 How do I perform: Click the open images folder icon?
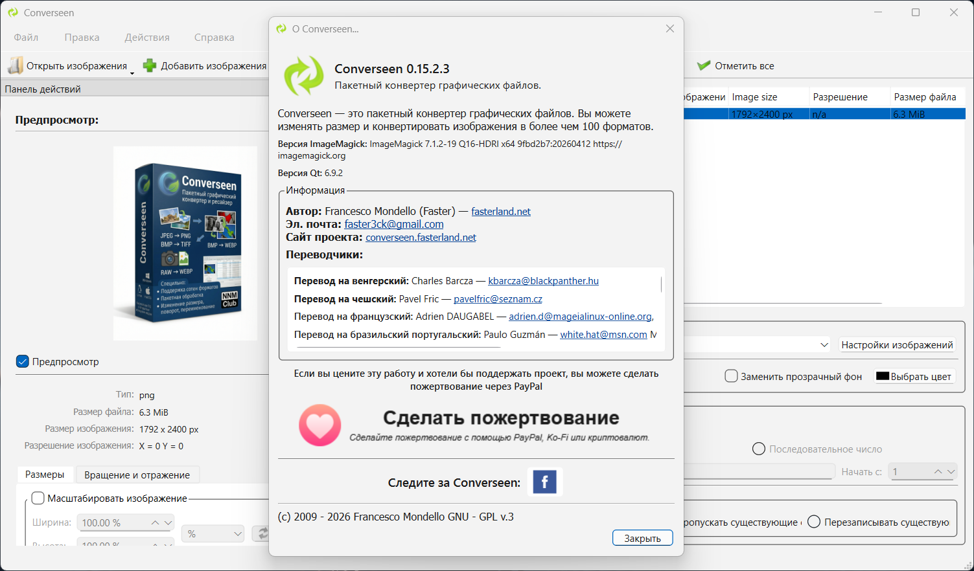[x=15, y=65]
